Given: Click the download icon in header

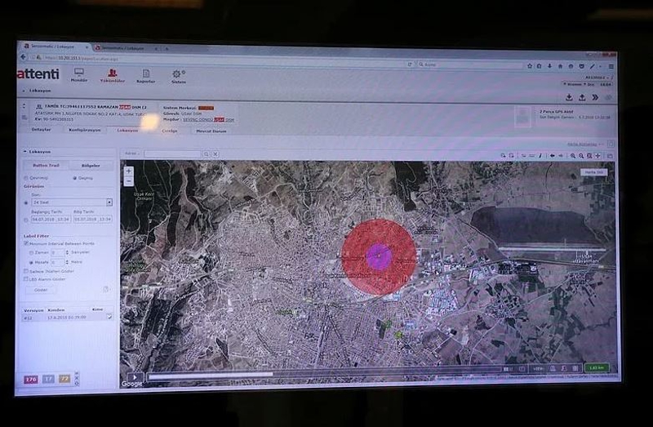Looking at the screenshot, I should coord(569,98).
